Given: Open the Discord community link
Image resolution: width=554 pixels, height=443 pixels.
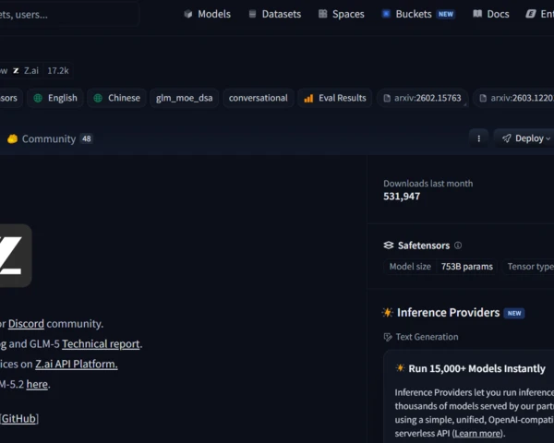Looking at the screenshot, I should pos(26,324).
